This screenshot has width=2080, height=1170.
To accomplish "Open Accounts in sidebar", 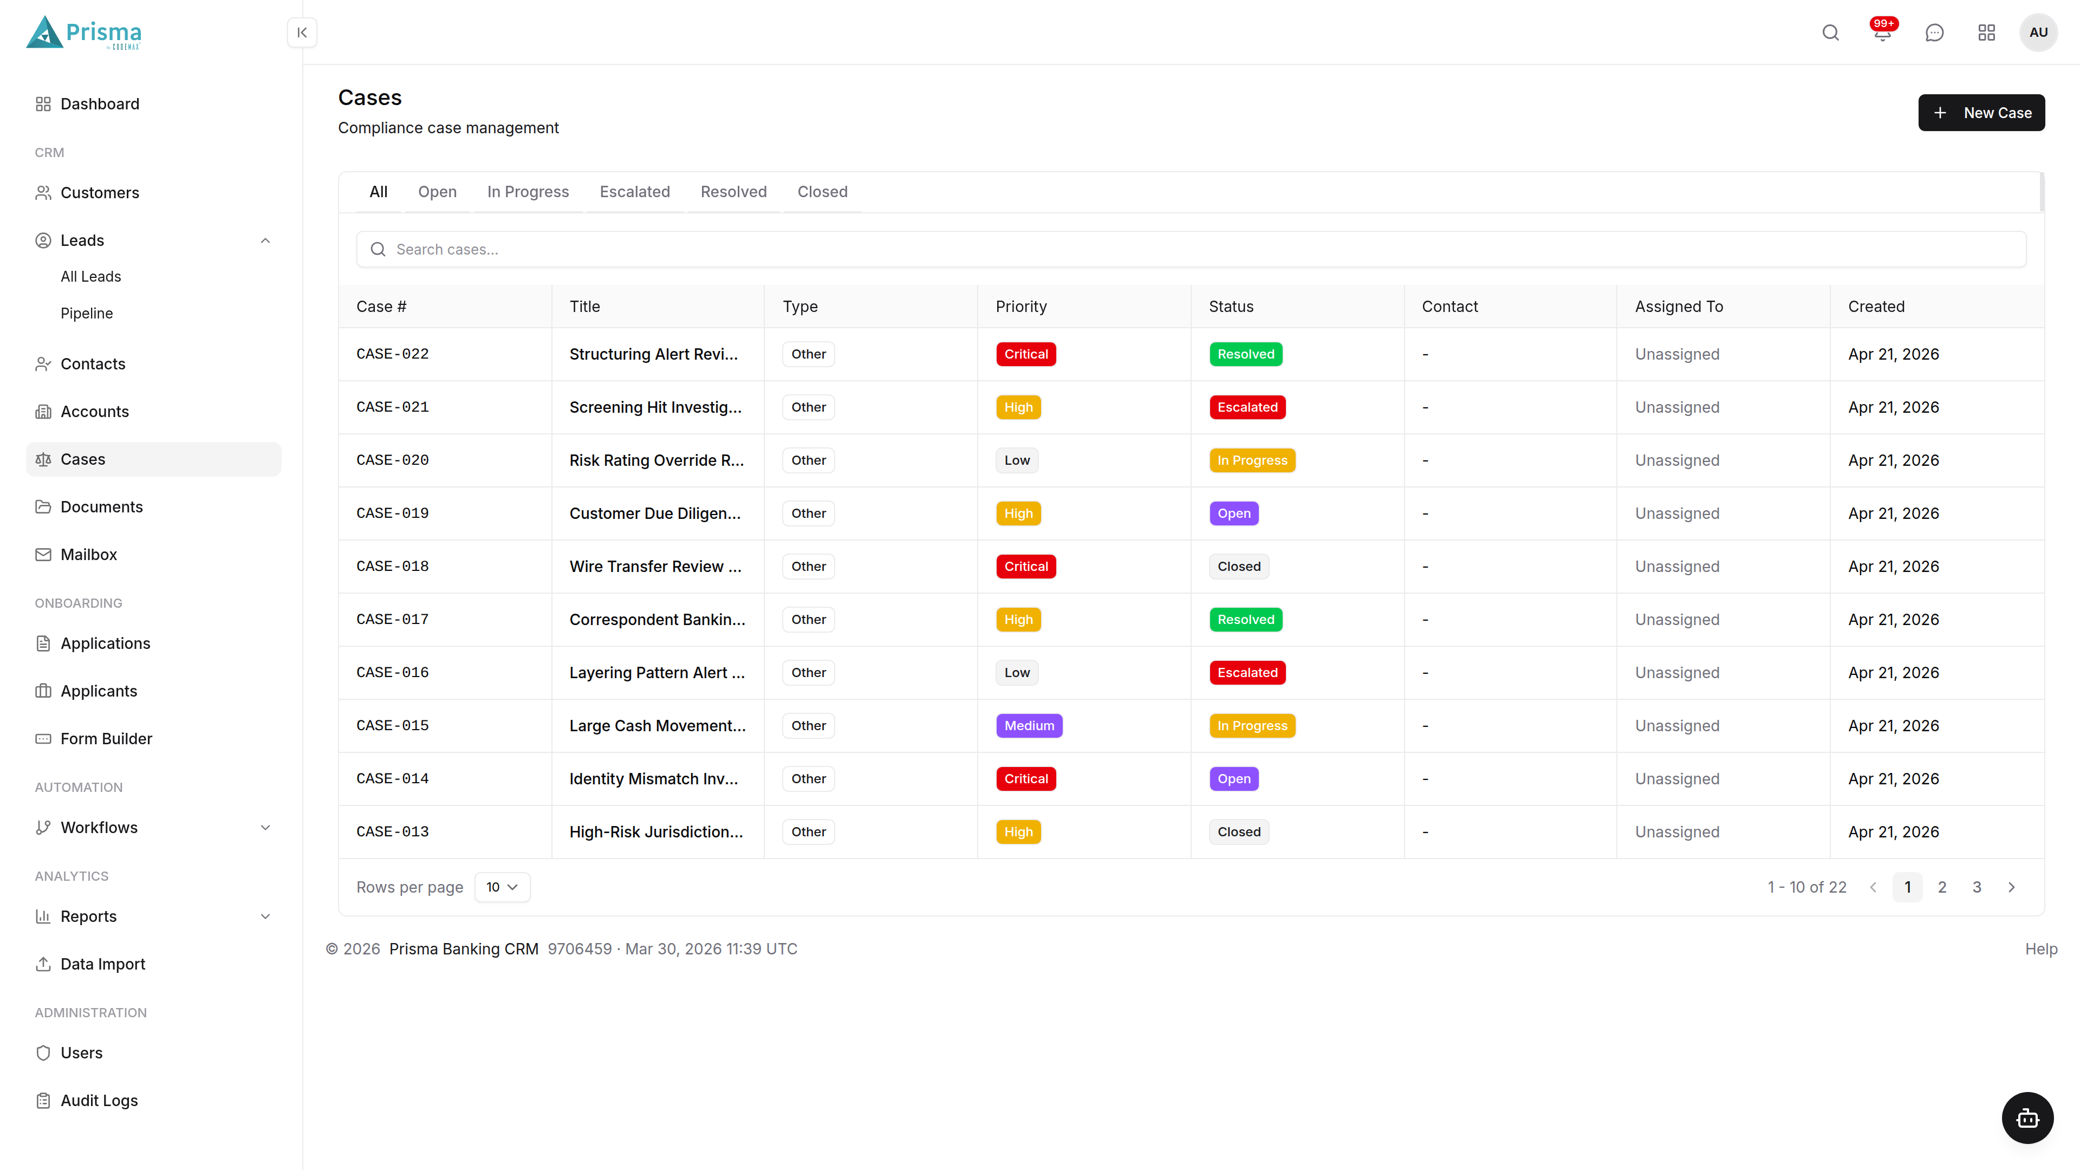I will tap(153, 412).
